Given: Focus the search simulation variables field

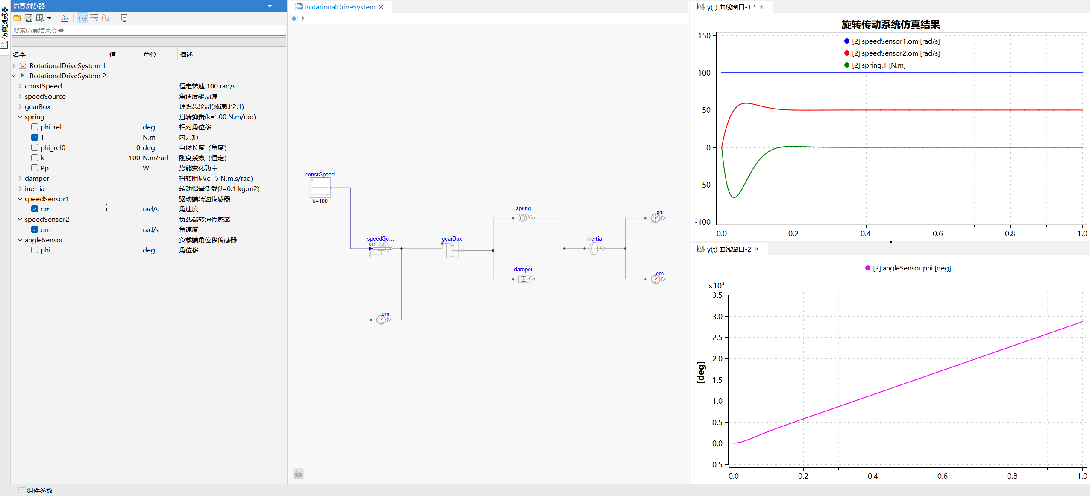Looking at the screenshot, I should [x=148, y=30].
